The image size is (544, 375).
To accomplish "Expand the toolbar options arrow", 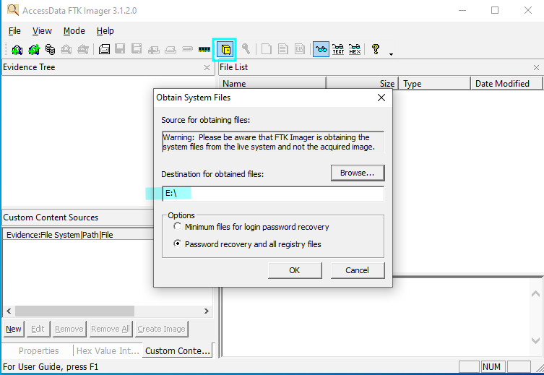I will tap(391, 53).
